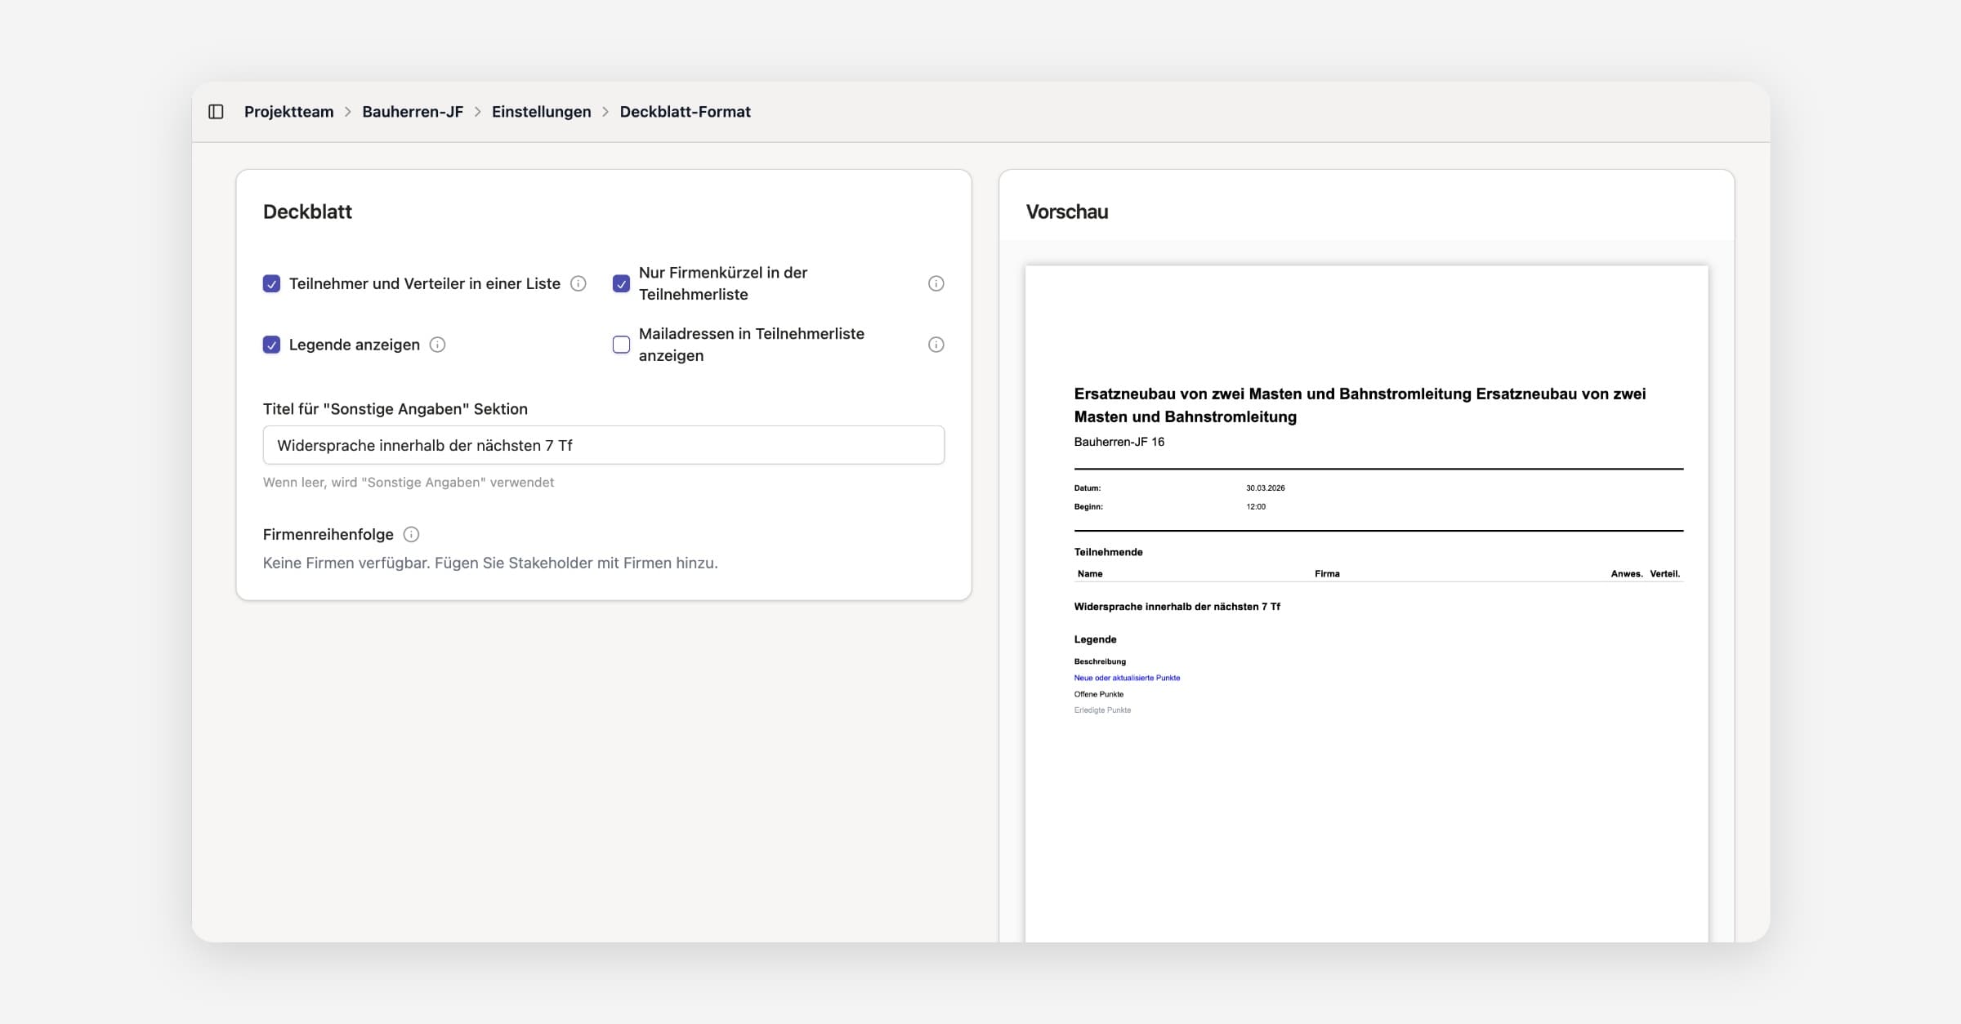1961x1024 pixels.
Task: Click info icon next to Firmenreihenfolge
Action: [412, 534]
